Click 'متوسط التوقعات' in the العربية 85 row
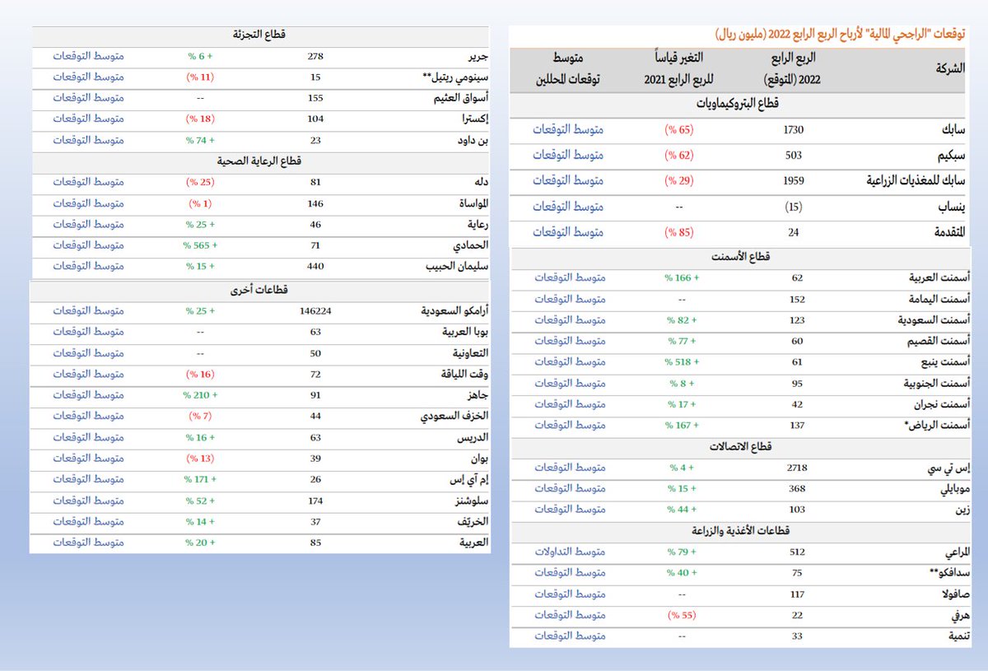 click(88, 543)
